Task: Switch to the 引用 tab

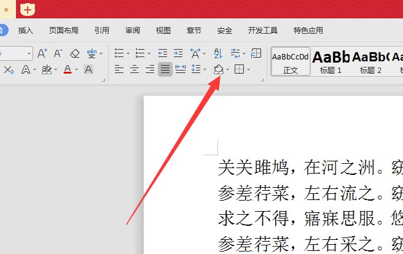Action: 102,31
